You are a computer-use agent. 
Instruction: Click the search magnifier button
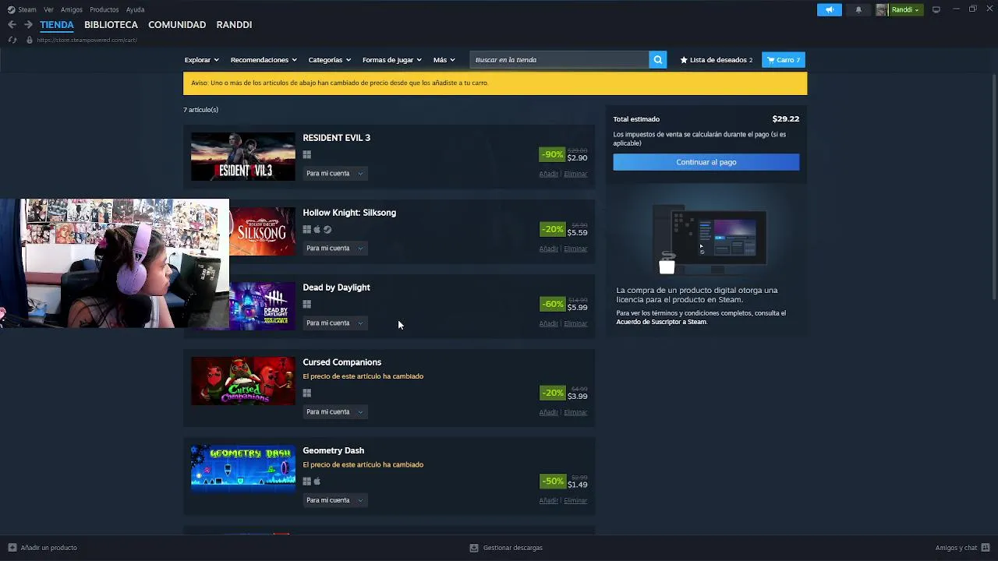click(x=658, y=60)
